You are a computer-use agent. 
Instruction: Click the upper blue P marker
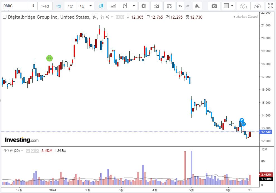click(242, 120)
